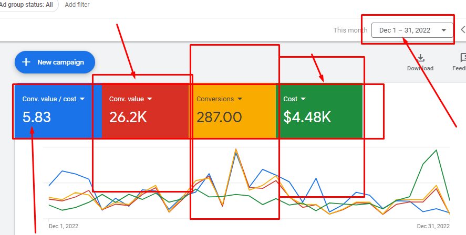Image resolution: width=466 pixels, height=235 pixels.
Task: Click the Download icon
Action: pyautogui.click(x=420, y=59)
